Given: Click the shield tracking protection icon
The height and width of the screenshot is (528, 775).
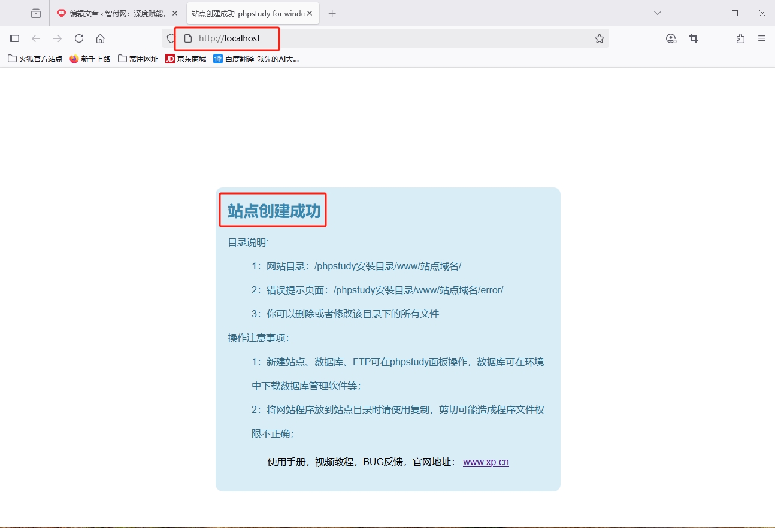Looking at the screenshot, I should pos(171,38).
